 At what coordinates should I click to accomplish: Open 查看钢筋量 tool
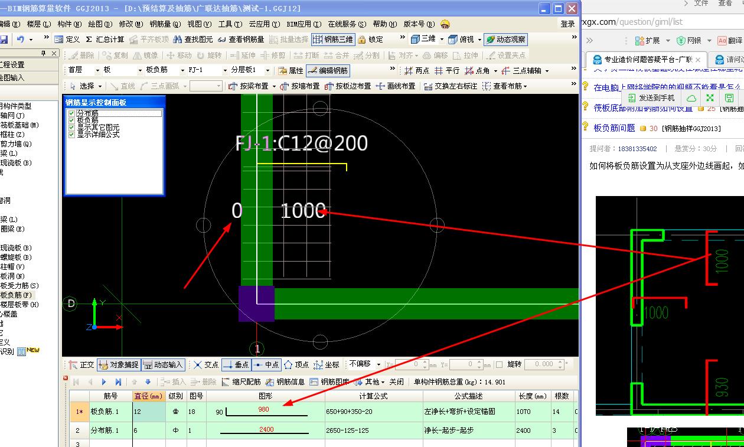241,40
